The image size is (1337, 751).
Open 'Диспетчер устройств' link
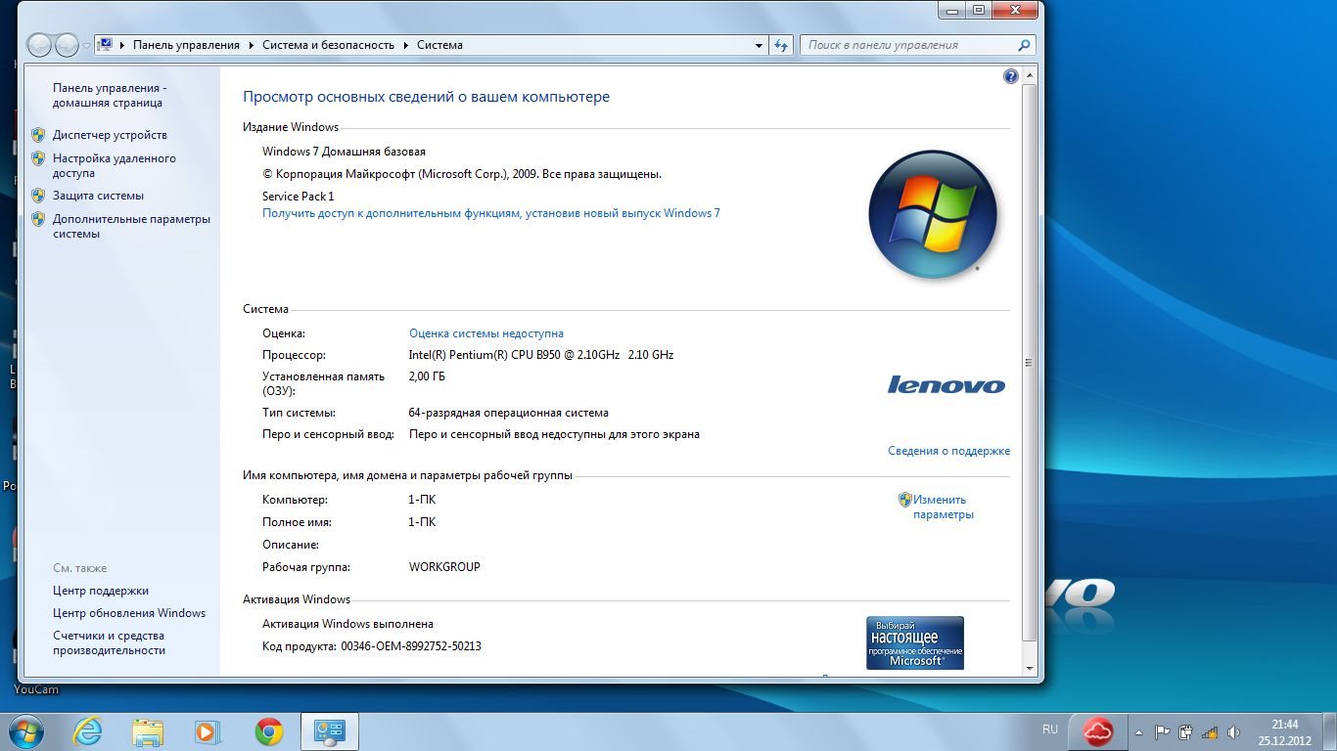110,135
